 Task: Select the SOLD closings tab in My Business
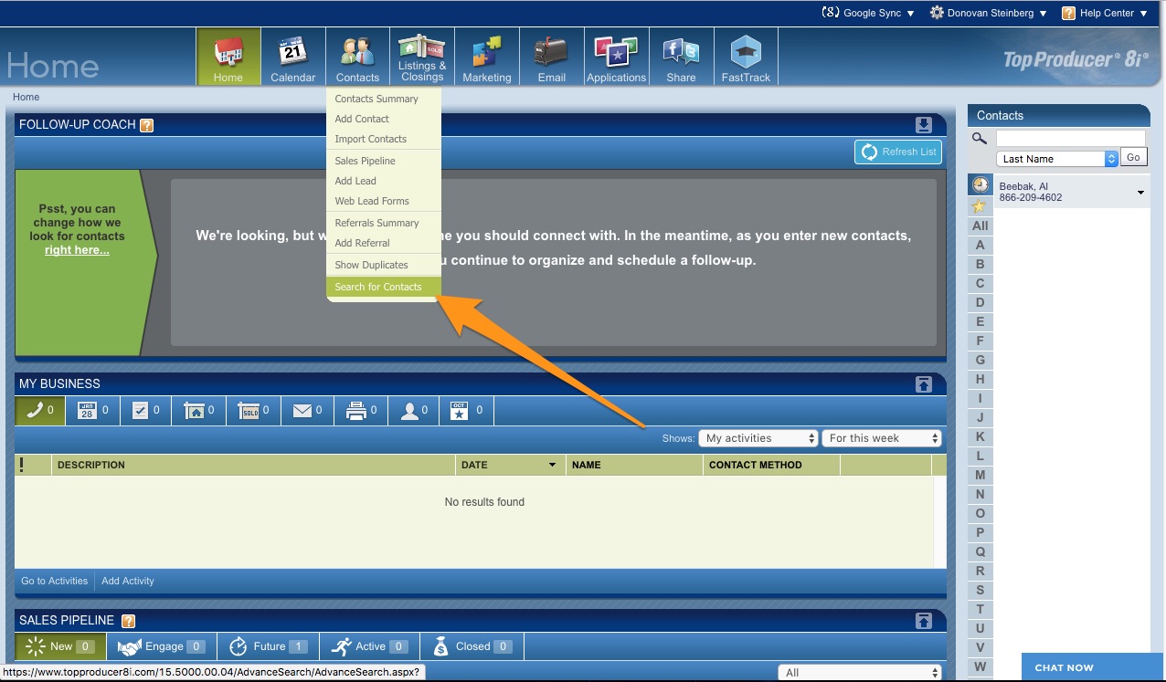(x=254, y=411)
